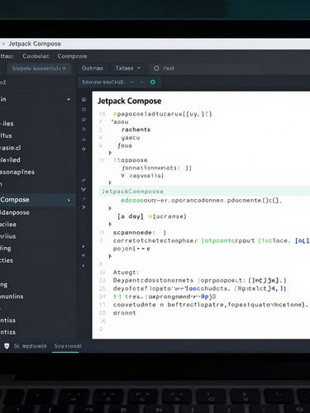Collapse the sidebar section chevron beside 'in'
Image resolution: width=310 pixels, height=413 pixels.
tap(69, 99)
